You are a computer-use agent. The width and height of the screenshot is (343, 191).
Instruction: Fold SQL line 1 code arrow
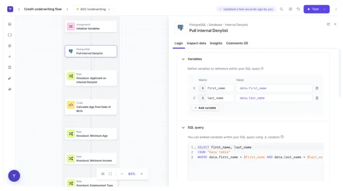pyautogui.click(x=195, y=148)
